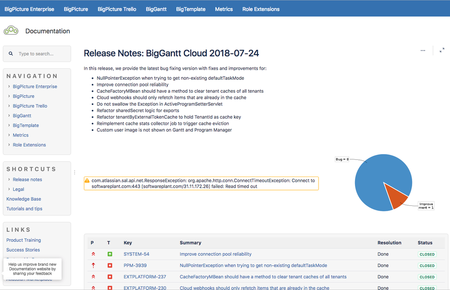Expand the Release notes shortcut chevron
450x290 pixels.
[9, 179]
